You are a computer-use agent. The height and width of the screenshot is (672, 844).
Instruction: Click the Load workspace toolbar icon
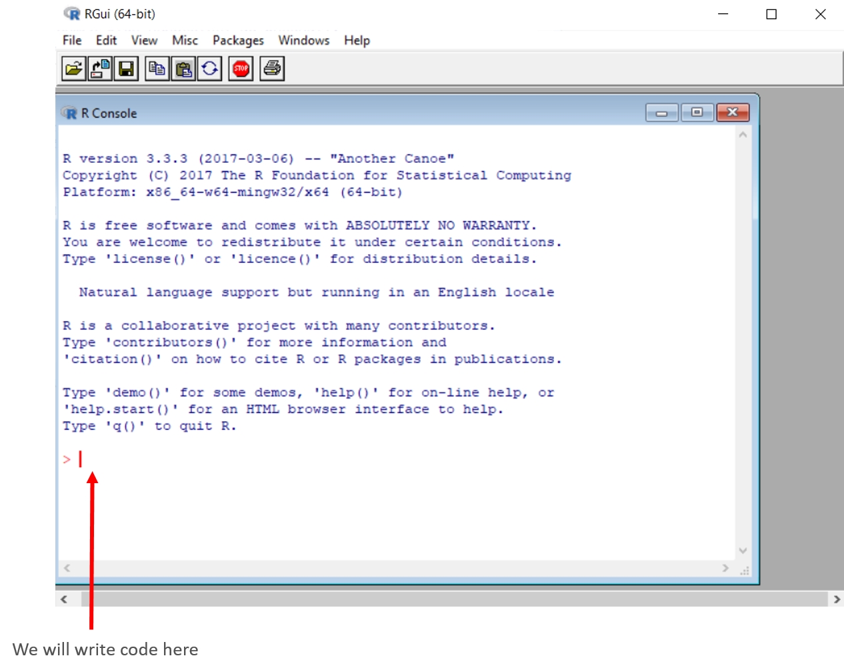pos(100,69)
